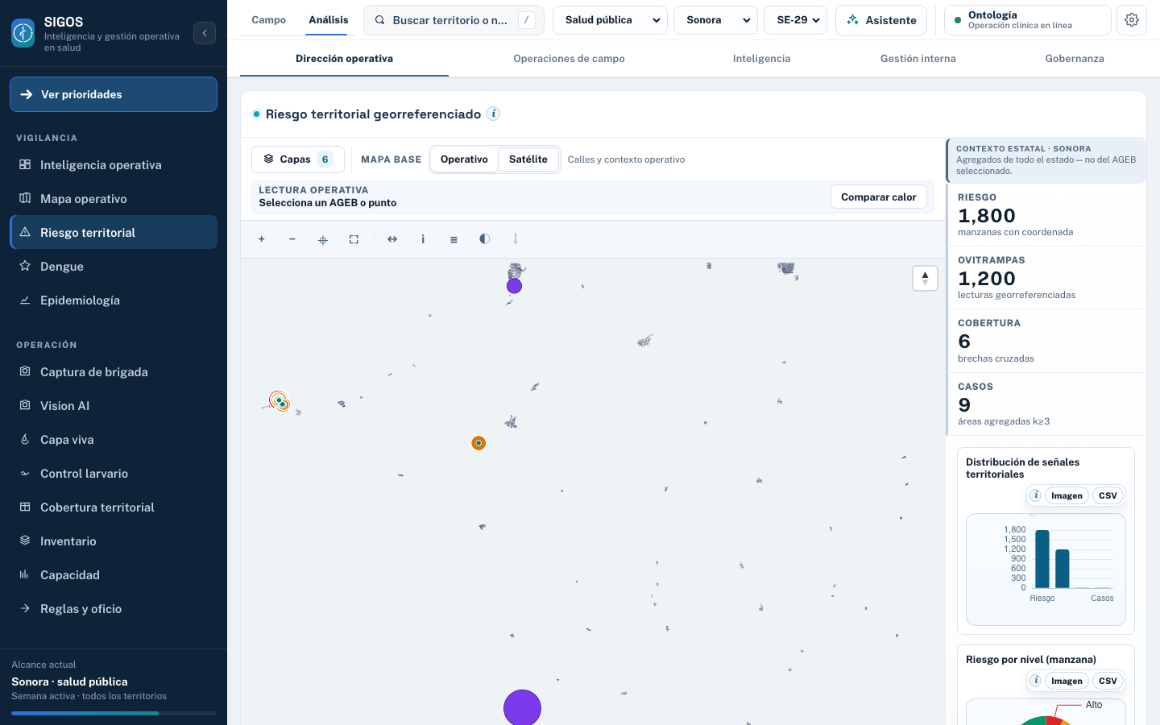Select the Operativo base map option

[464, 159]
